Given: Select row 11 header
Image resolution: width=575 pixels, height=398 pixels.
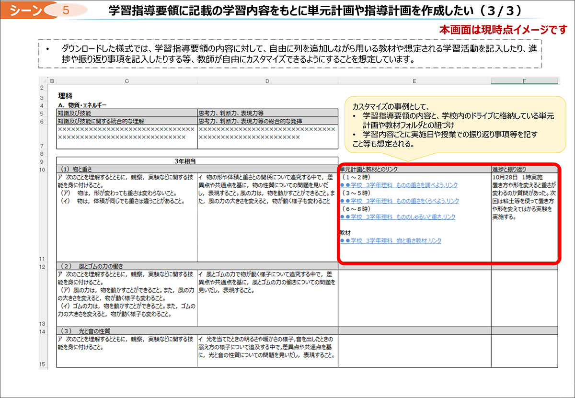Looking at the screenshot, I should coord(42,259).
